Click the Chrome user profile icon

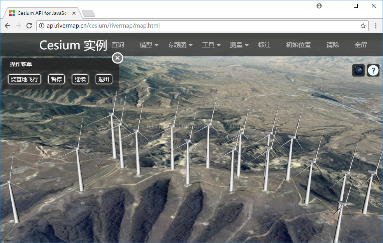click(319, 6)
